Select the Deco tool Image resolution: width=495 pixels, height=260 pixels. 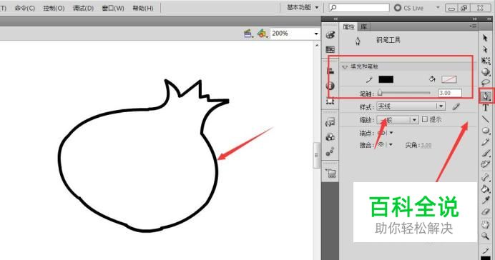pos(486,164)
